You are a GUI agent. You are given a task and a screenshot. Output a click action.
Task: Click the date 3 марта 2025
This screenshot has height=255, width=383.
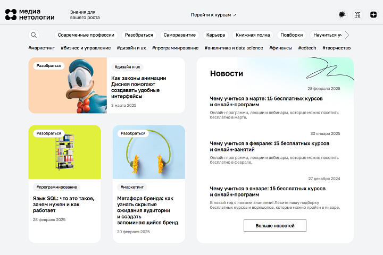point(123,105)
